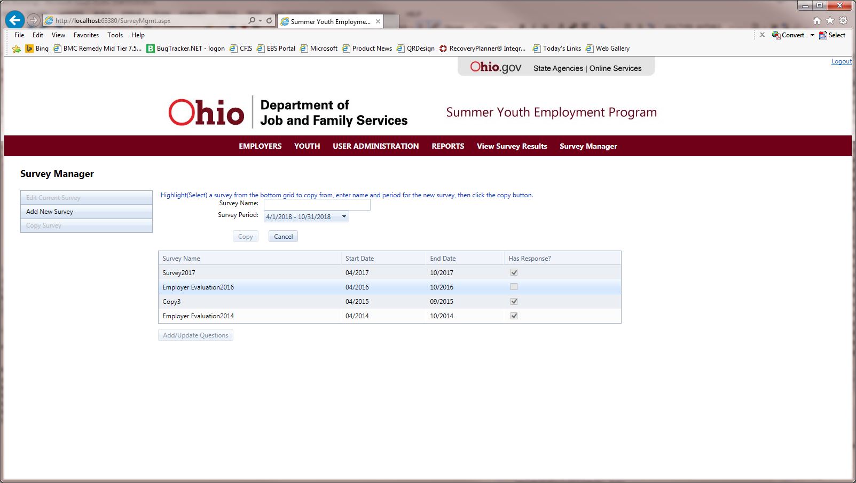Click Copy Survey side button
The height and width of the screenshot is (483, 856).
click(87, 226)
